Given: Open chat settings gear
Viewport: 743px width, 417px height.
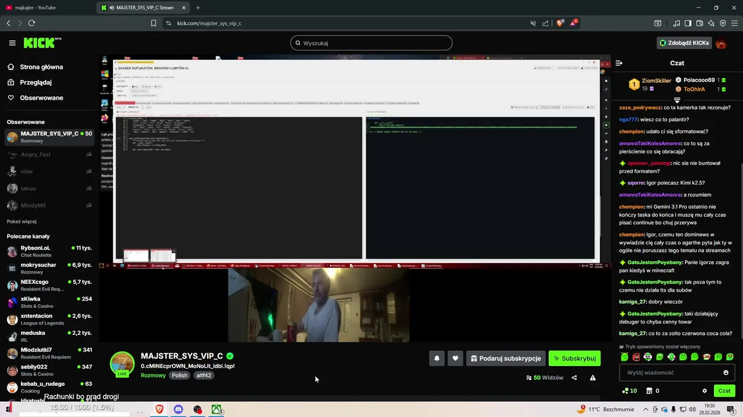Looking at the screenshot, I should (x=705, y=391).
